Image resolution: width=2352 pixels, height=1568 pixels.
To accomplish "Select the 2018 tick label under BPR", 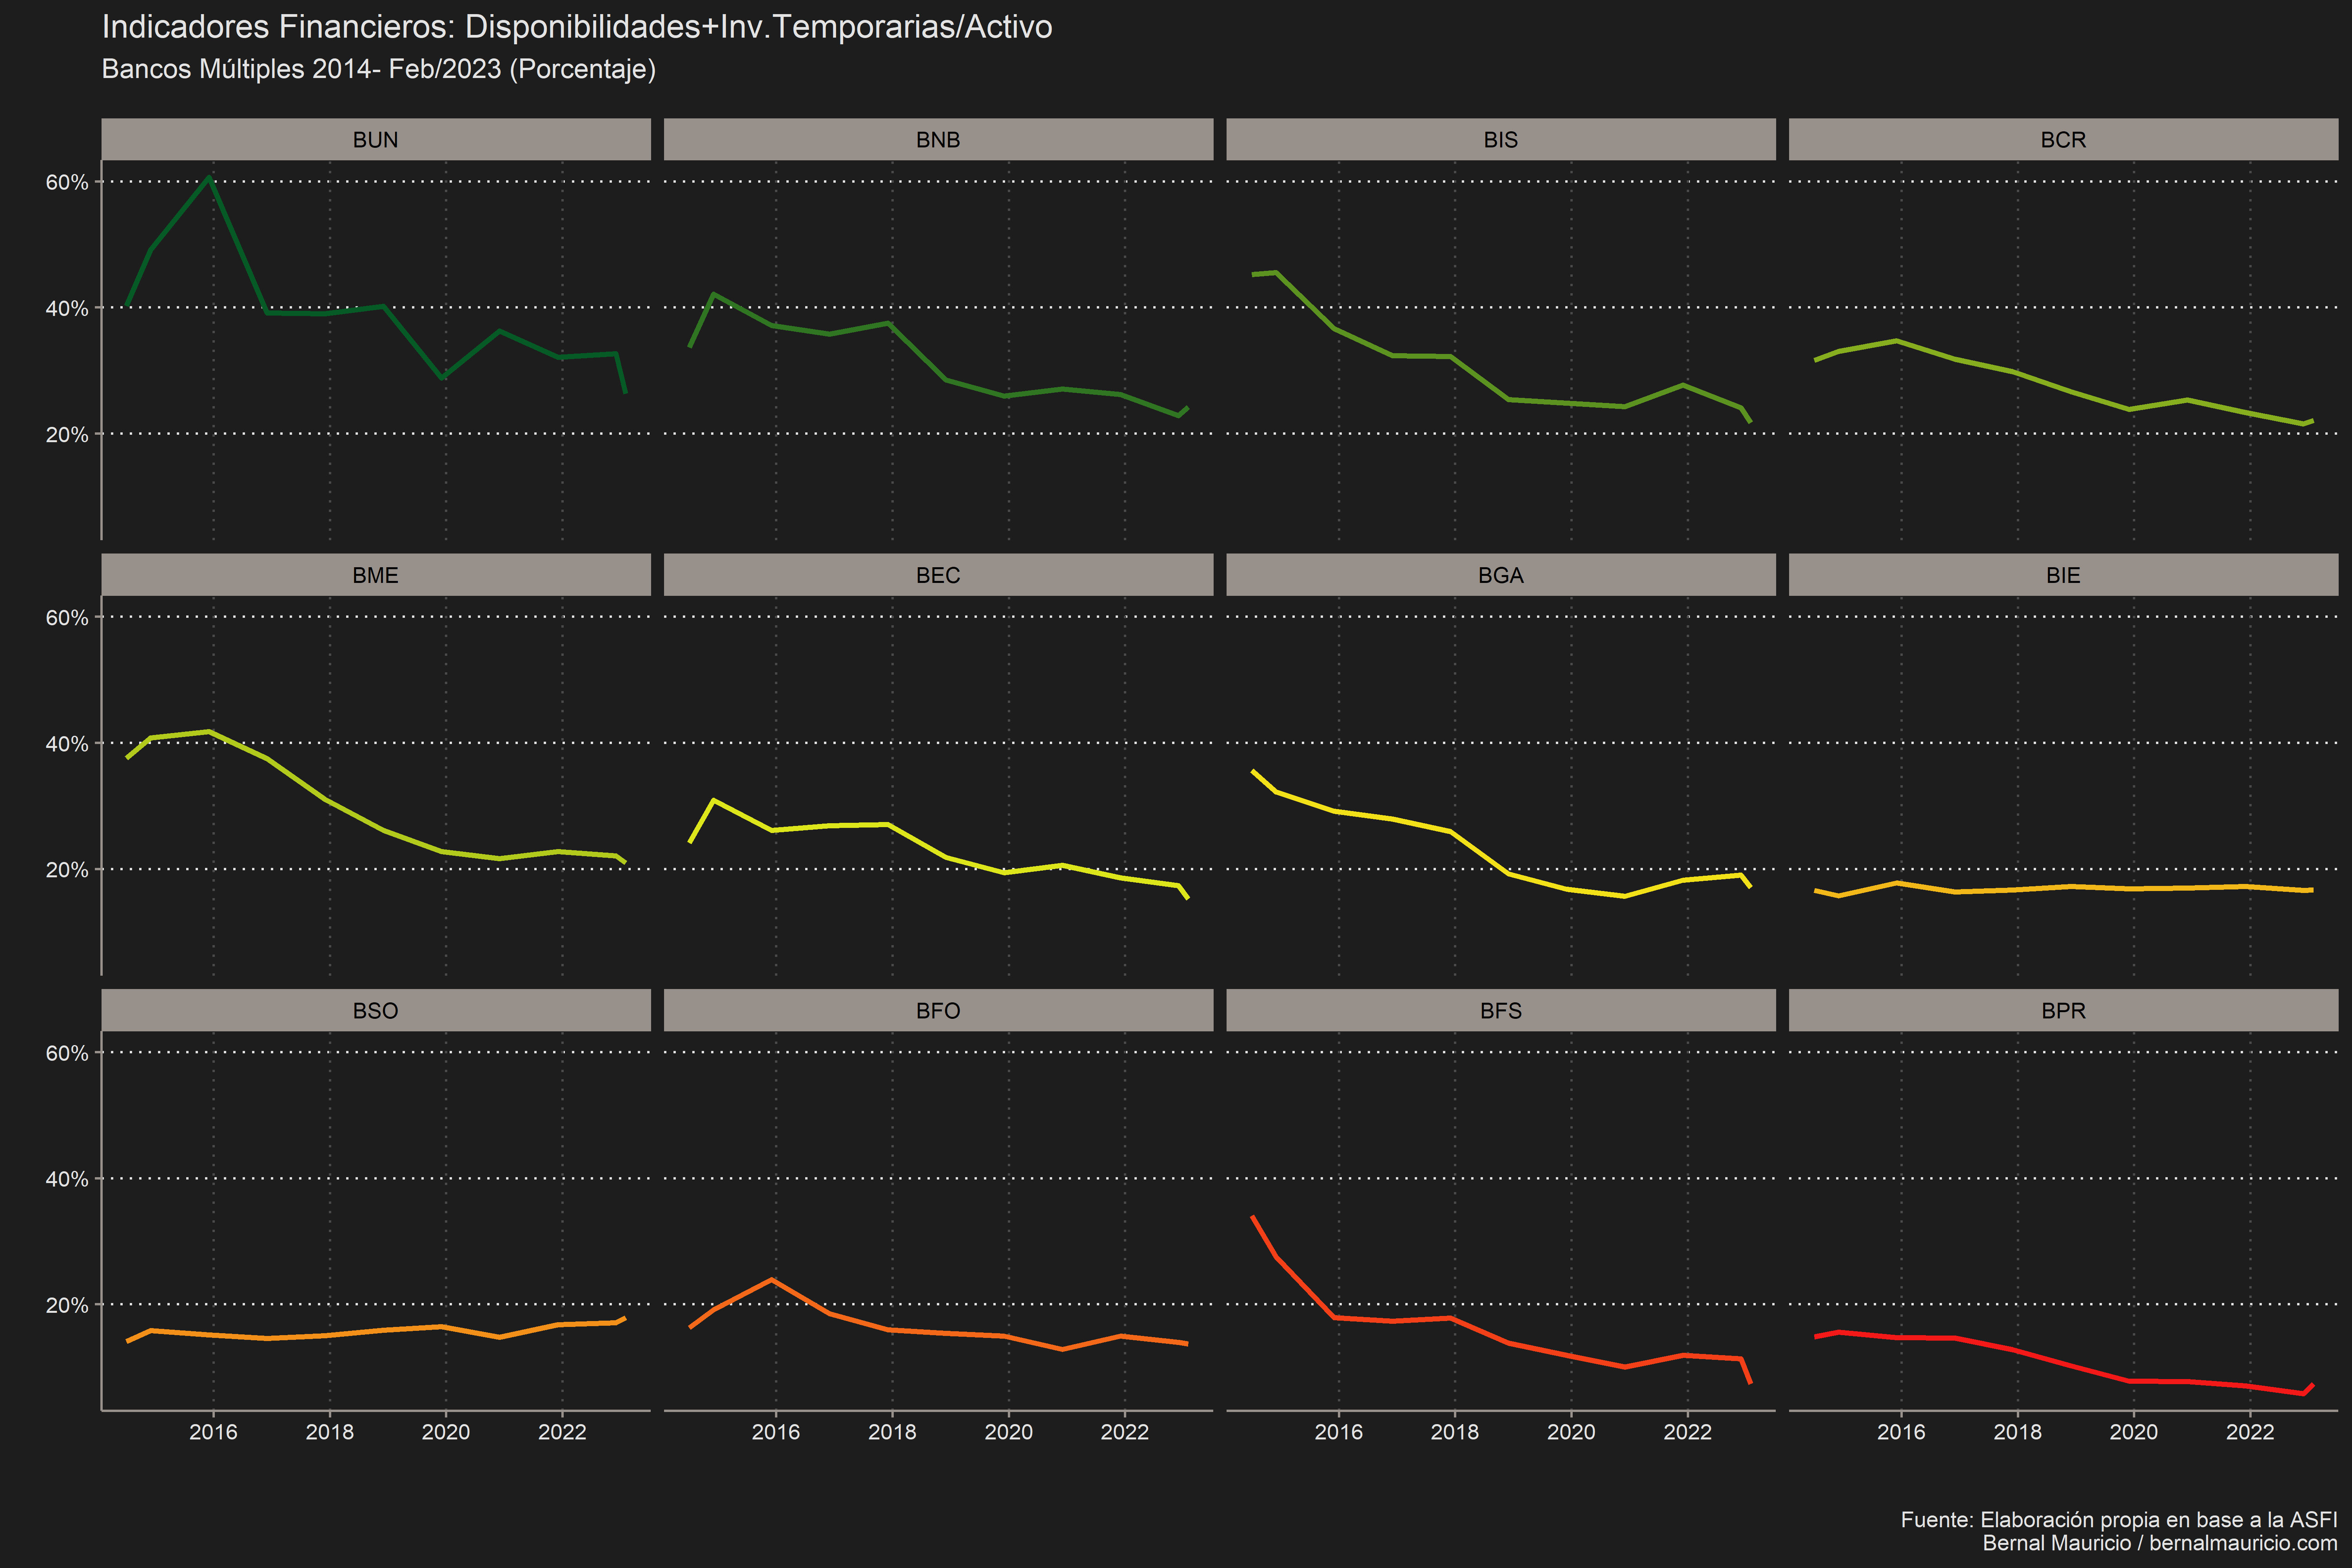I will pyautogui.click(x=2018, y=1432).
